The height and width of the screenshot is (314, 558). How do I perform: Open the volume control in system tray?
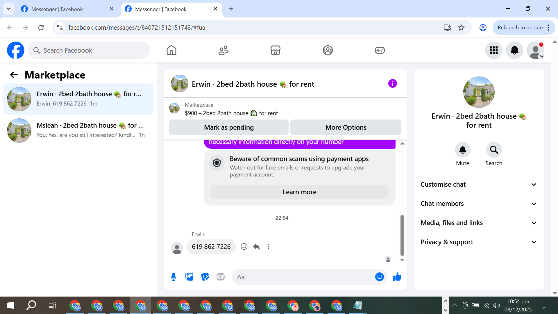(496, 305)
